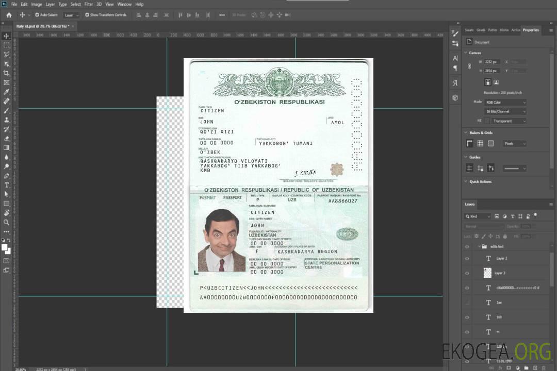
Task: Open the Image menu
Action: 37,4
